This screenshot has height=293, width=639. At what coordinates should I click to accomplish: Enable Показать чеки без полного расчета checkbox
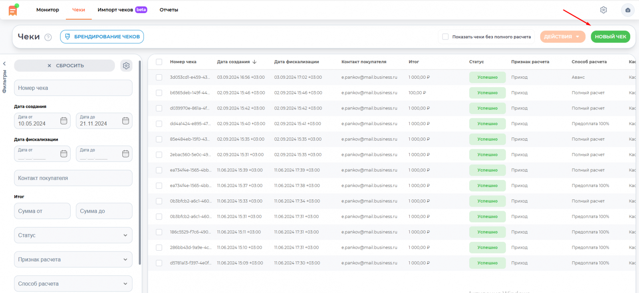445,37
